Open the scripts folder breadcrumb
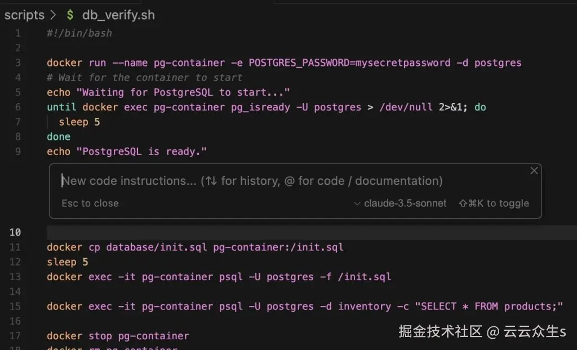Screen dimensions: 577x350 tap(24, 15)
